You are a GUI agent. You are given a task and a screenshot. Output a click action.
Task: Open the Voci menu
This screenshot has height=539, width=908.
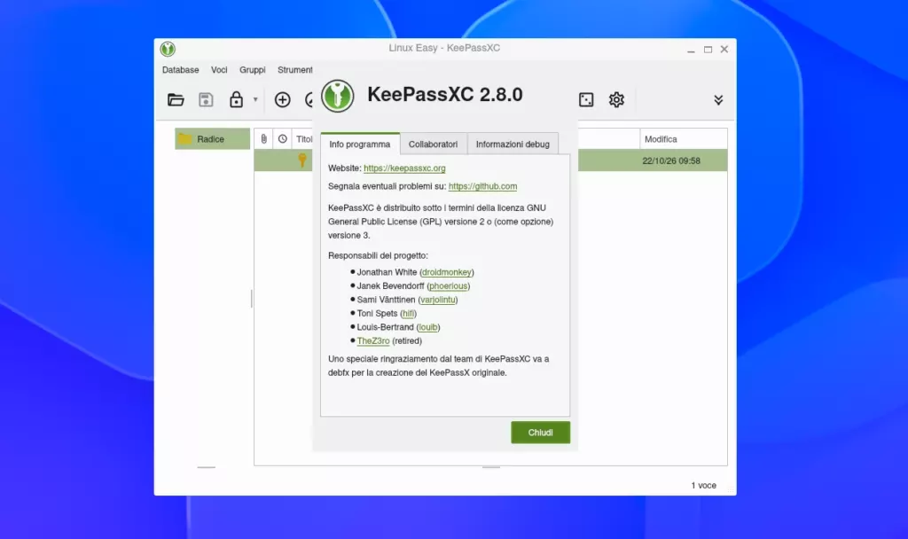point(219,69)
